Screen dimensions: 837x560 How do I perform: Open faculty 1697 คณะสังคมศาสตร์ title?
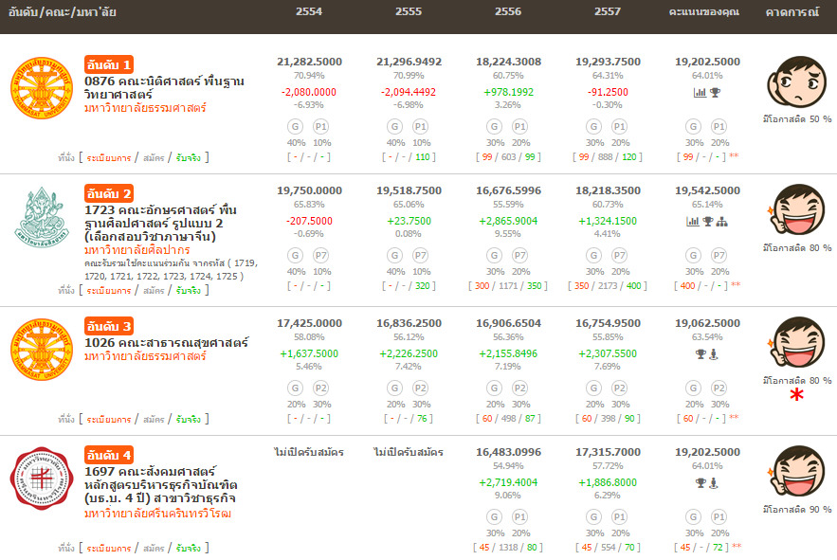161,485
